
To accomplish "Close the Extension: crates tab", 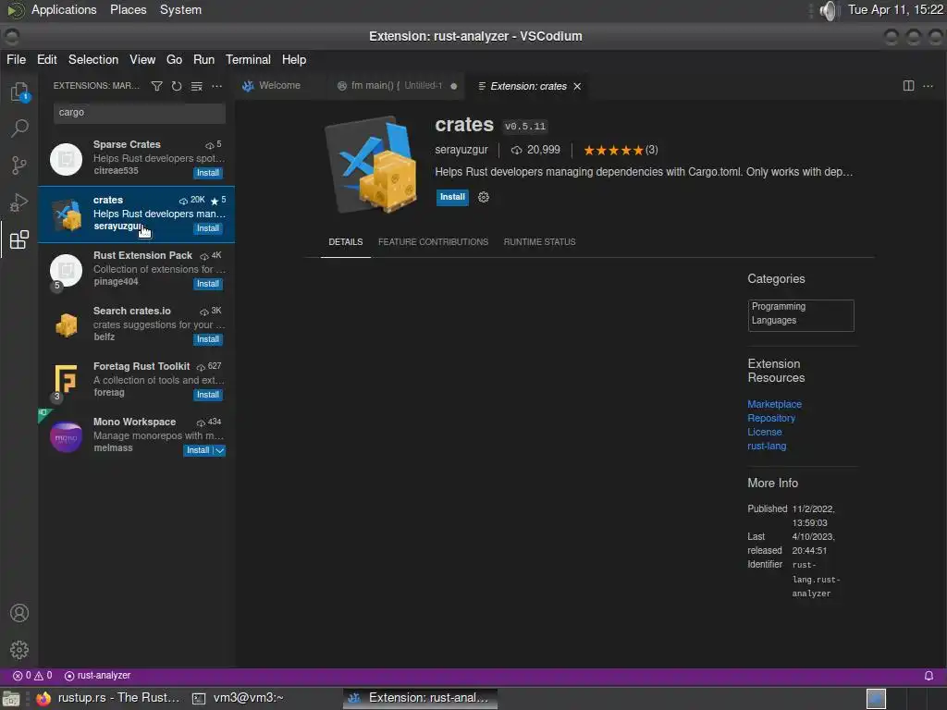I will tap(577, 86).
